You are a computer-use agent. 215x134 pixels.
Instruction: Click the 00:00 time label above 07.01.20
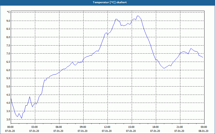[11, 127]
